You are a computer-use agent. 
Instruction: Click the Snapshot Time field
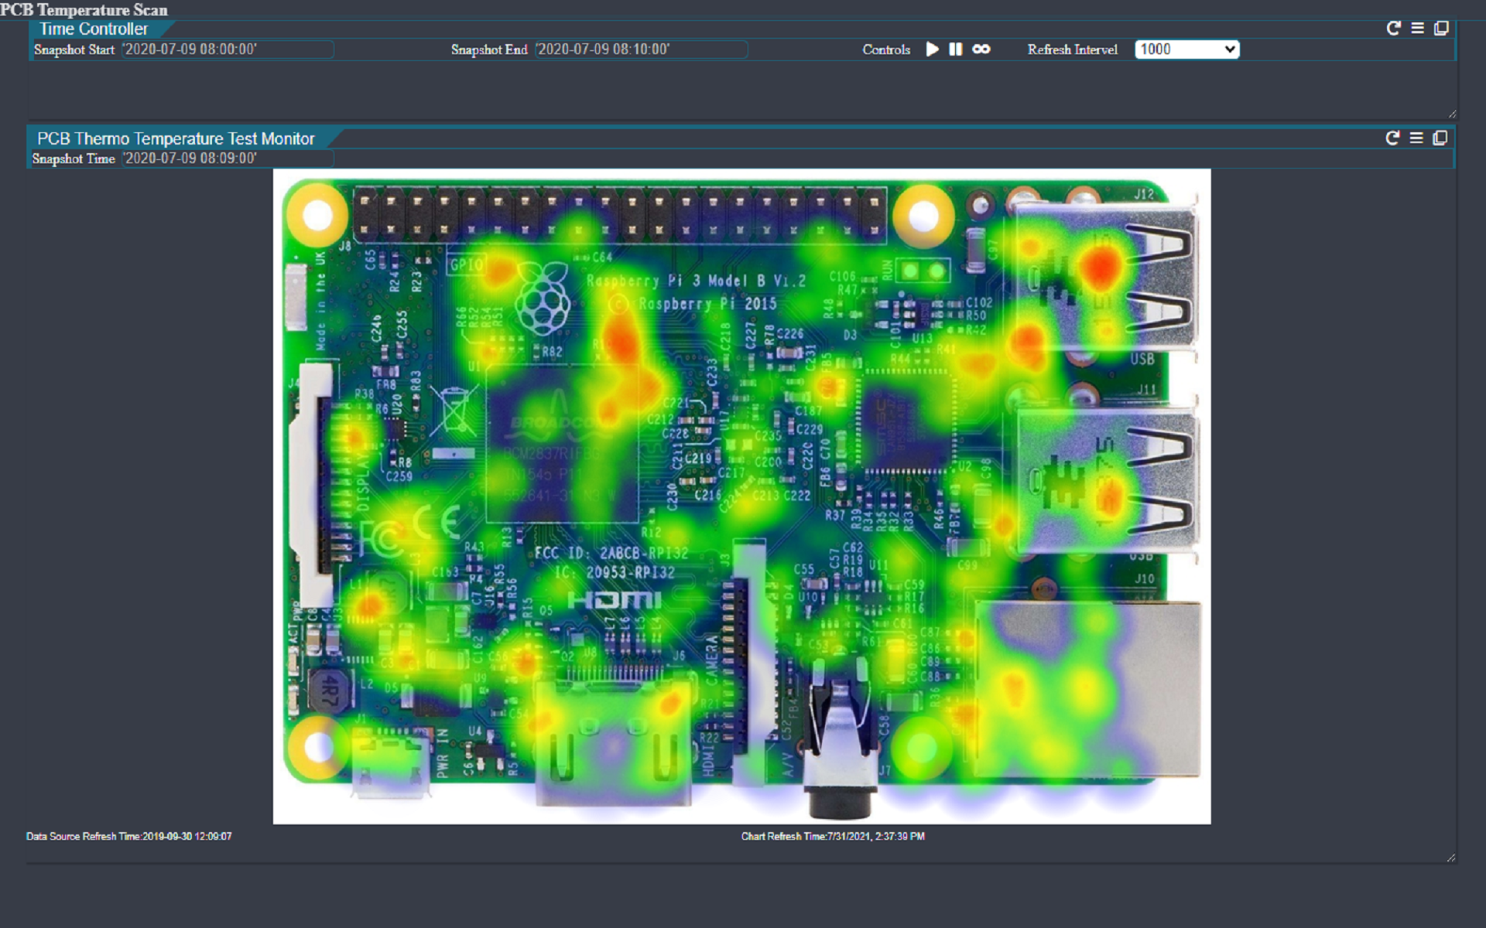click(228, 159)
